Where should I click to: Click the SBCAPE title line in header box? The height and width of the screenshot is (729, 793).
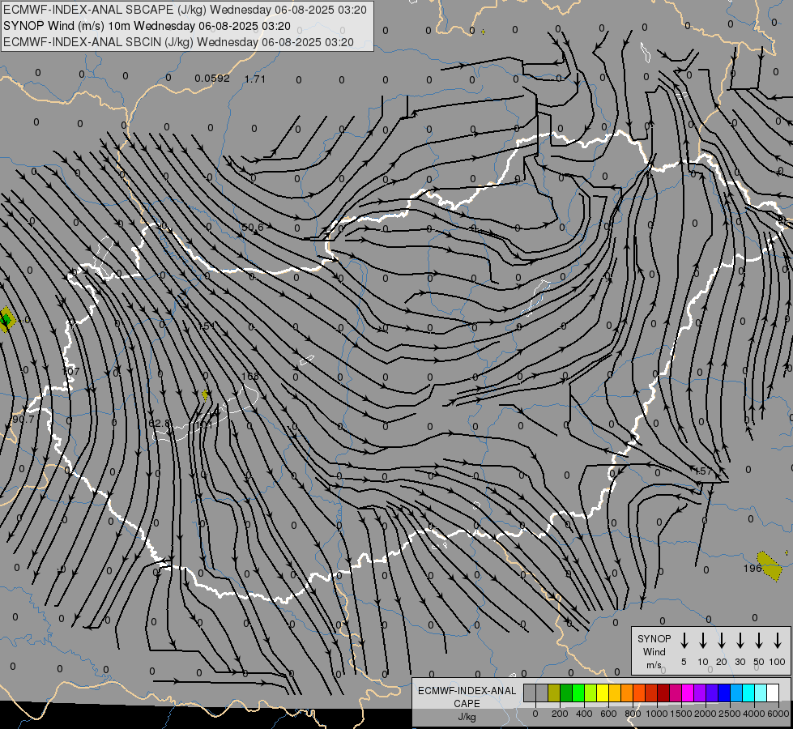pyautogui.click(x=185, y=10)
